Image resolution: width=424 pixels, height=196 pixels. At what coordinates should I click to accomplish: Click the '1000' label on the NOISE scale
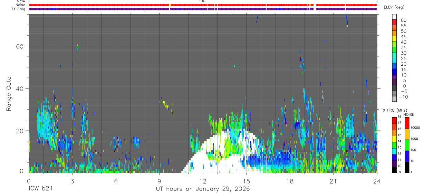pos(414,139)
